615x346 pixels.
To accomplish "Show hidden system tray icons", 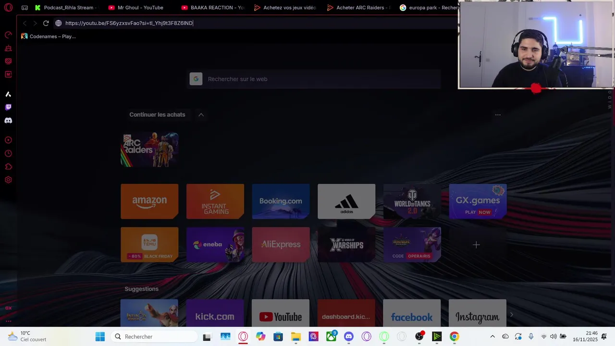I will 492,336.
